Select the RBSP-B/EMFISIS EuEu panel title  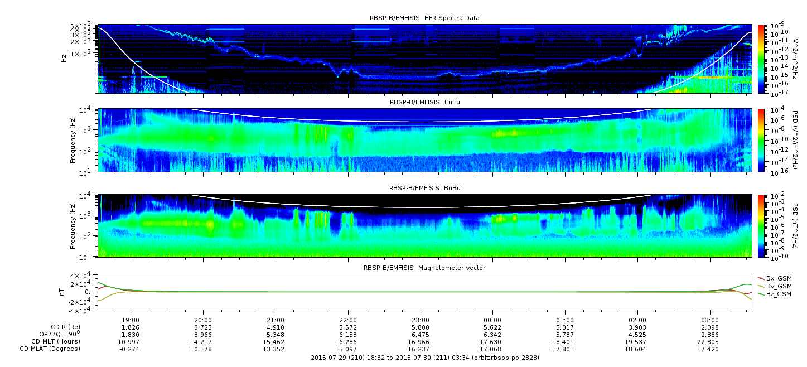click(424, 103)
